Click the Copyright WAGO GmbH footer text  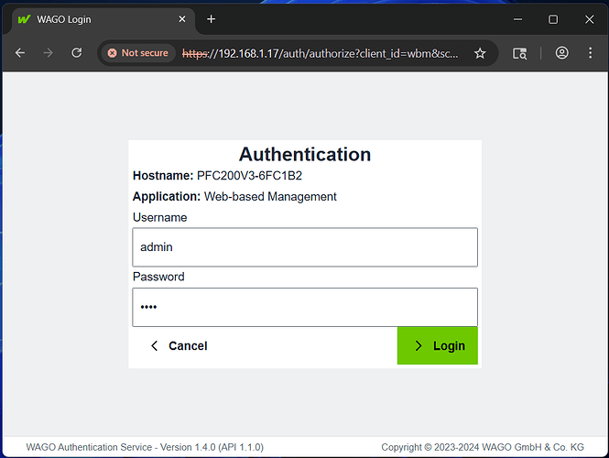(x=483, y=447)
